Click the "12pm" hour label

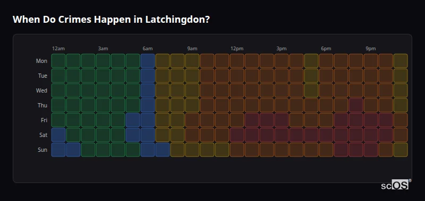[x=237, y=49]
